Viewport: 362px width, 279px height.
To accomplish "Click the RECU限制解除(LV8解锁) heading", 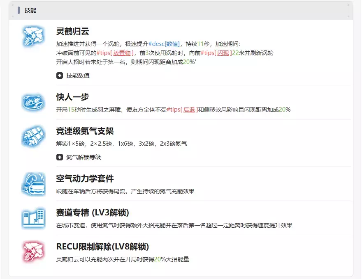I will pos(102,247).
